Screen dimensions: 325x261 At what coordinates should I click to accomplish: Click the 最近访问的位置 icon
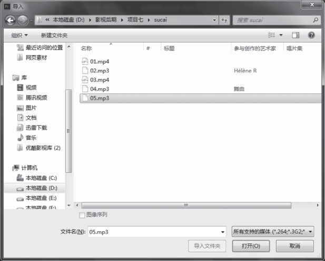point(20,48)
